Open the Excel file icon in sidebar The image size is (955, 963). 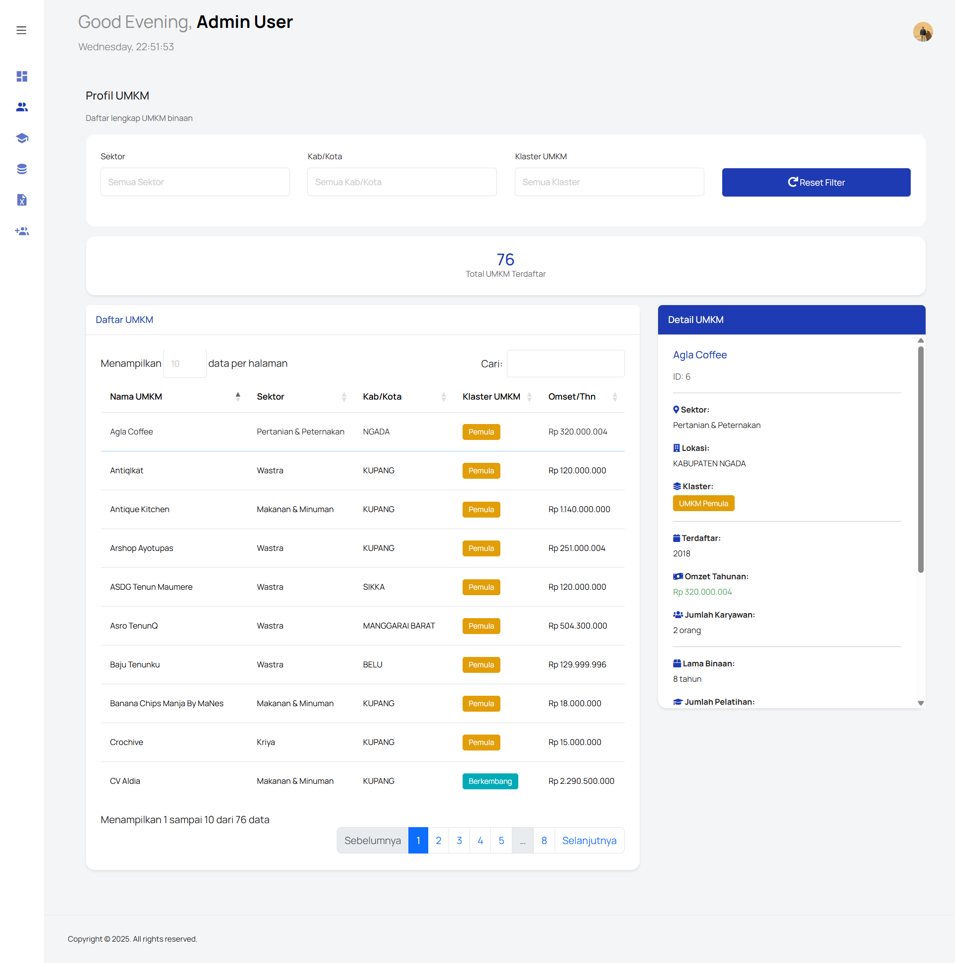21,200
